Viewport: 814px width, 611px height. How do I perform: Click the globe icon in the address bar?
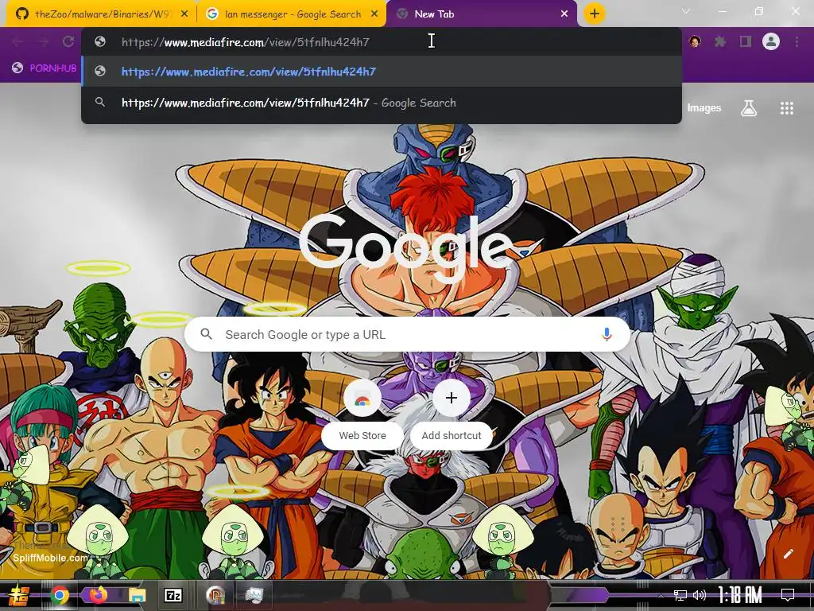(x=100, y=41)
